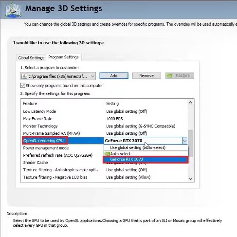Click the Minecraft program icon in dropdown
Screen dimensions: 237x237
click(x=24, y=76)
